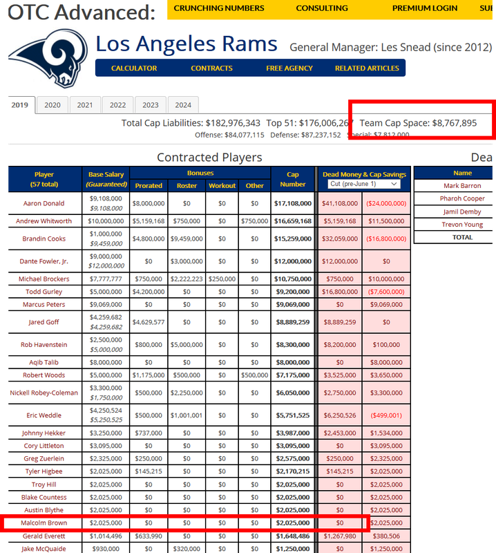Viewport: 496px width, 553px height.
Task: Switch to the 2021 tab
Action: [85, 105]
